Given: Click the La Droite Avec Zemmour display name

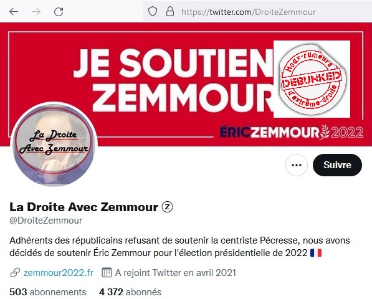Looking at the screenshot, I should (83, 207).
